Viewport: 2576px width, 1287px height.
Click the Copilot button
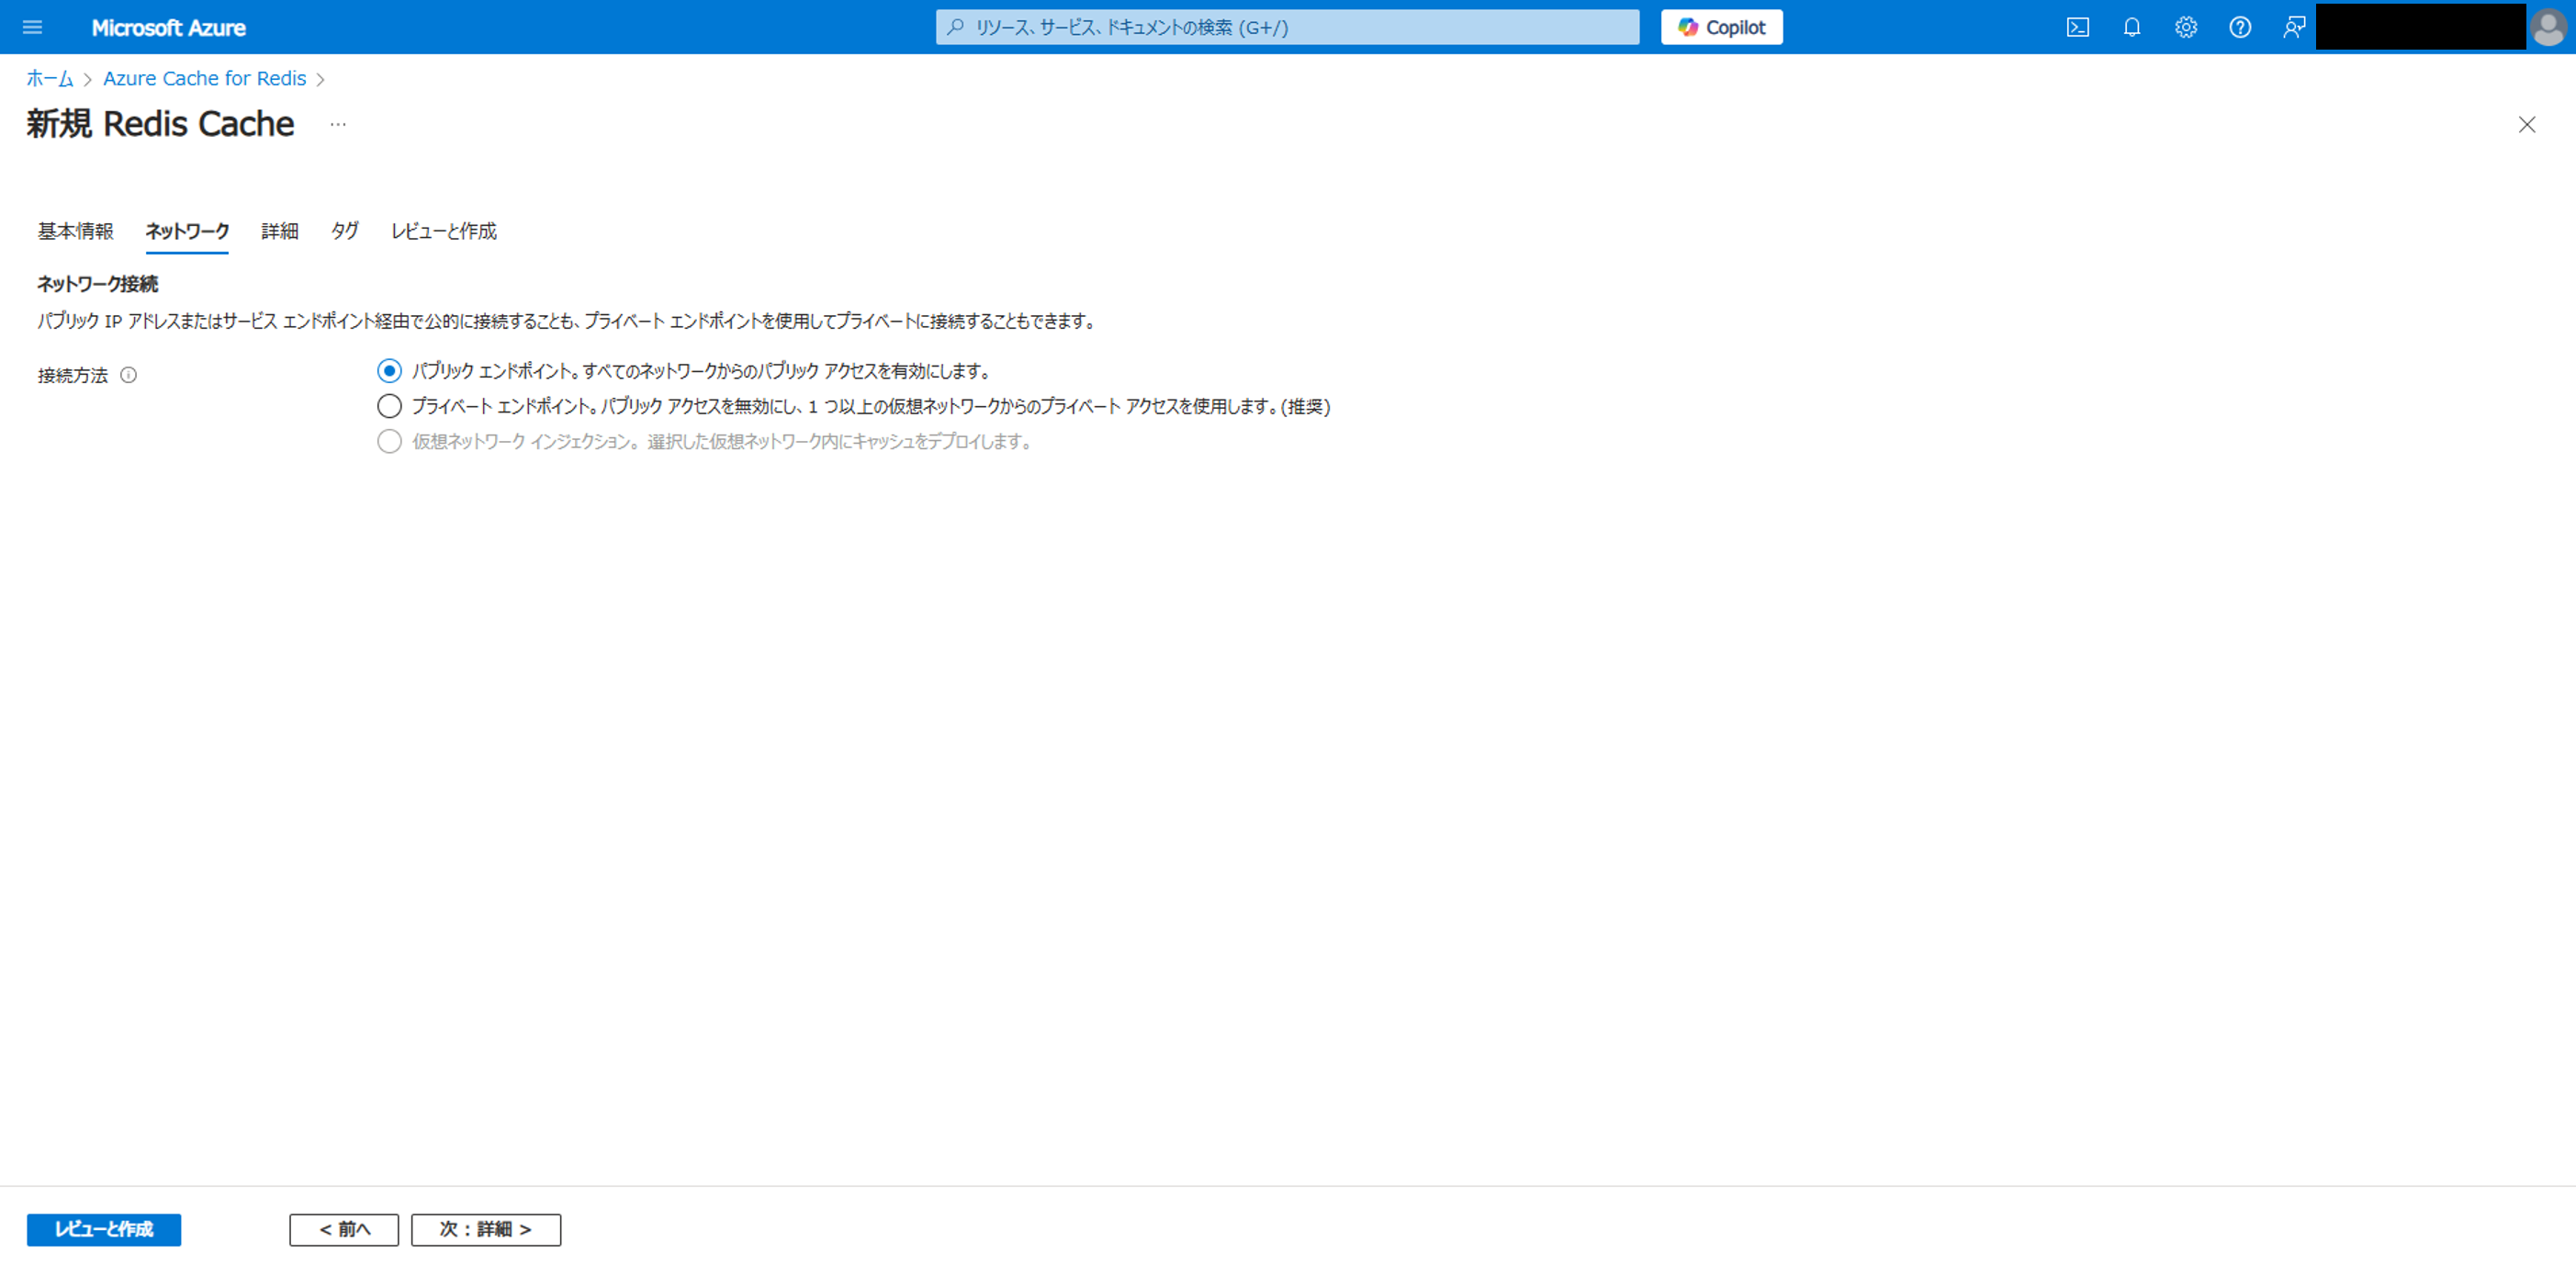click(1721, 27)
